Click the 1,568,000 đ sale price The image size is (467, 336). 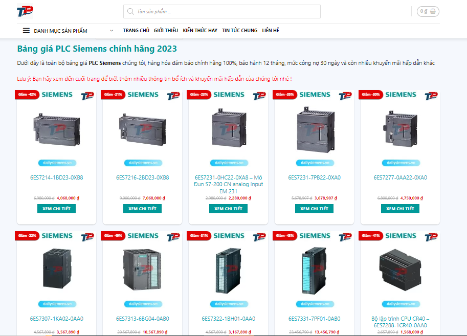(412, 332)
